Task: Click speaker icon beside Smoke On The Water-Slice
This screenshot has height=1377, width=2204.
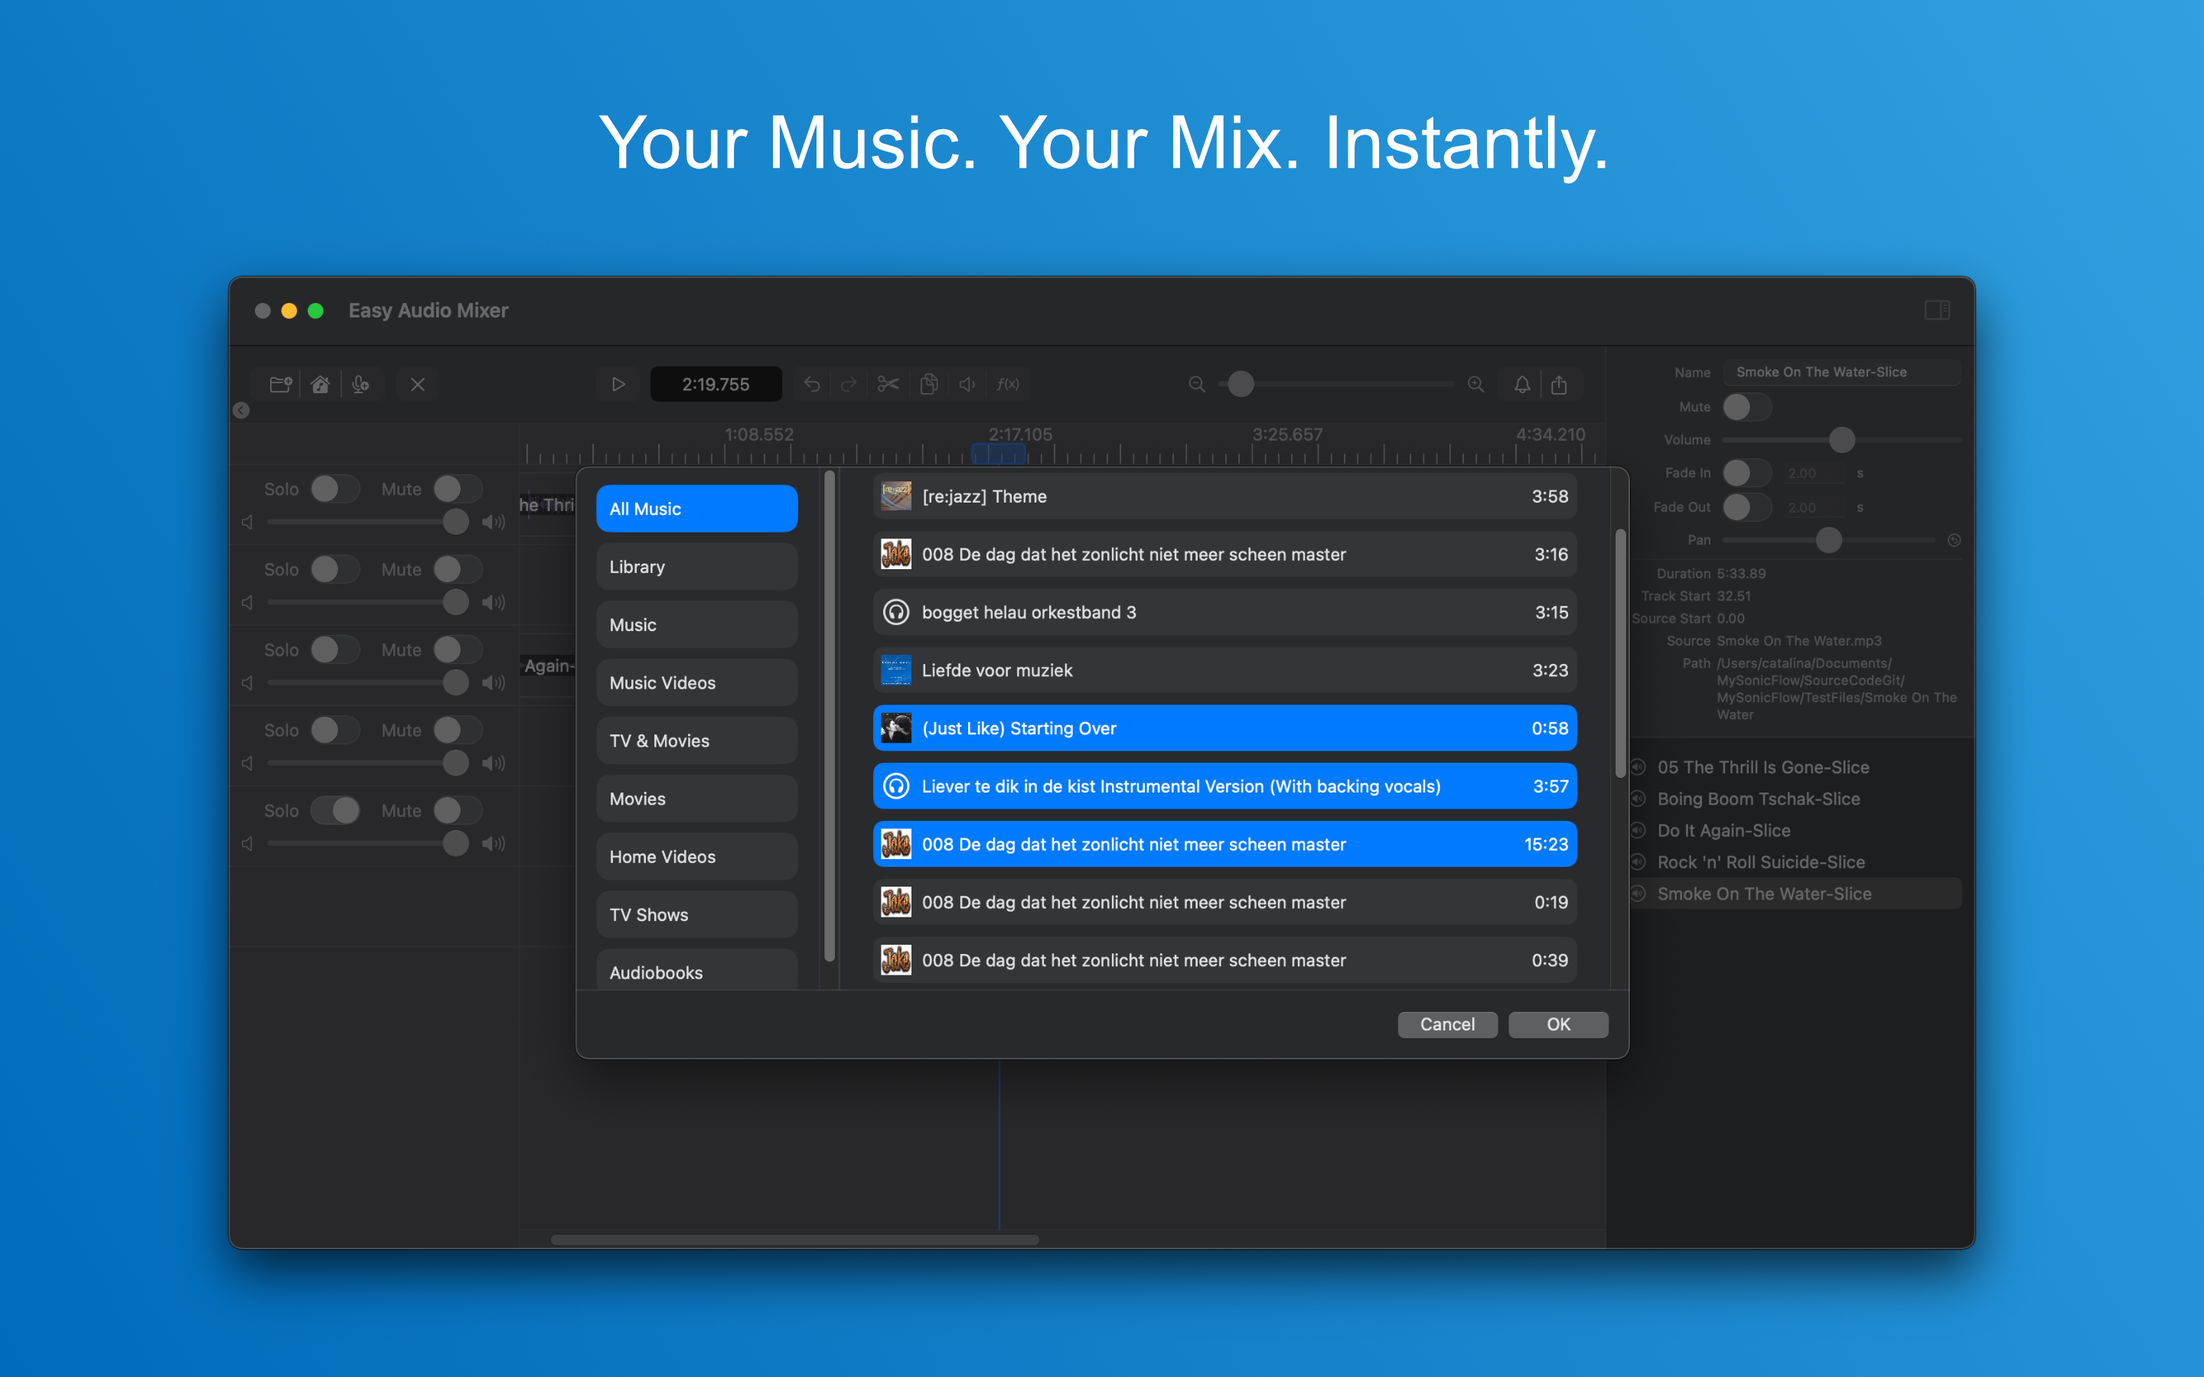Action: click(1638, 894)
